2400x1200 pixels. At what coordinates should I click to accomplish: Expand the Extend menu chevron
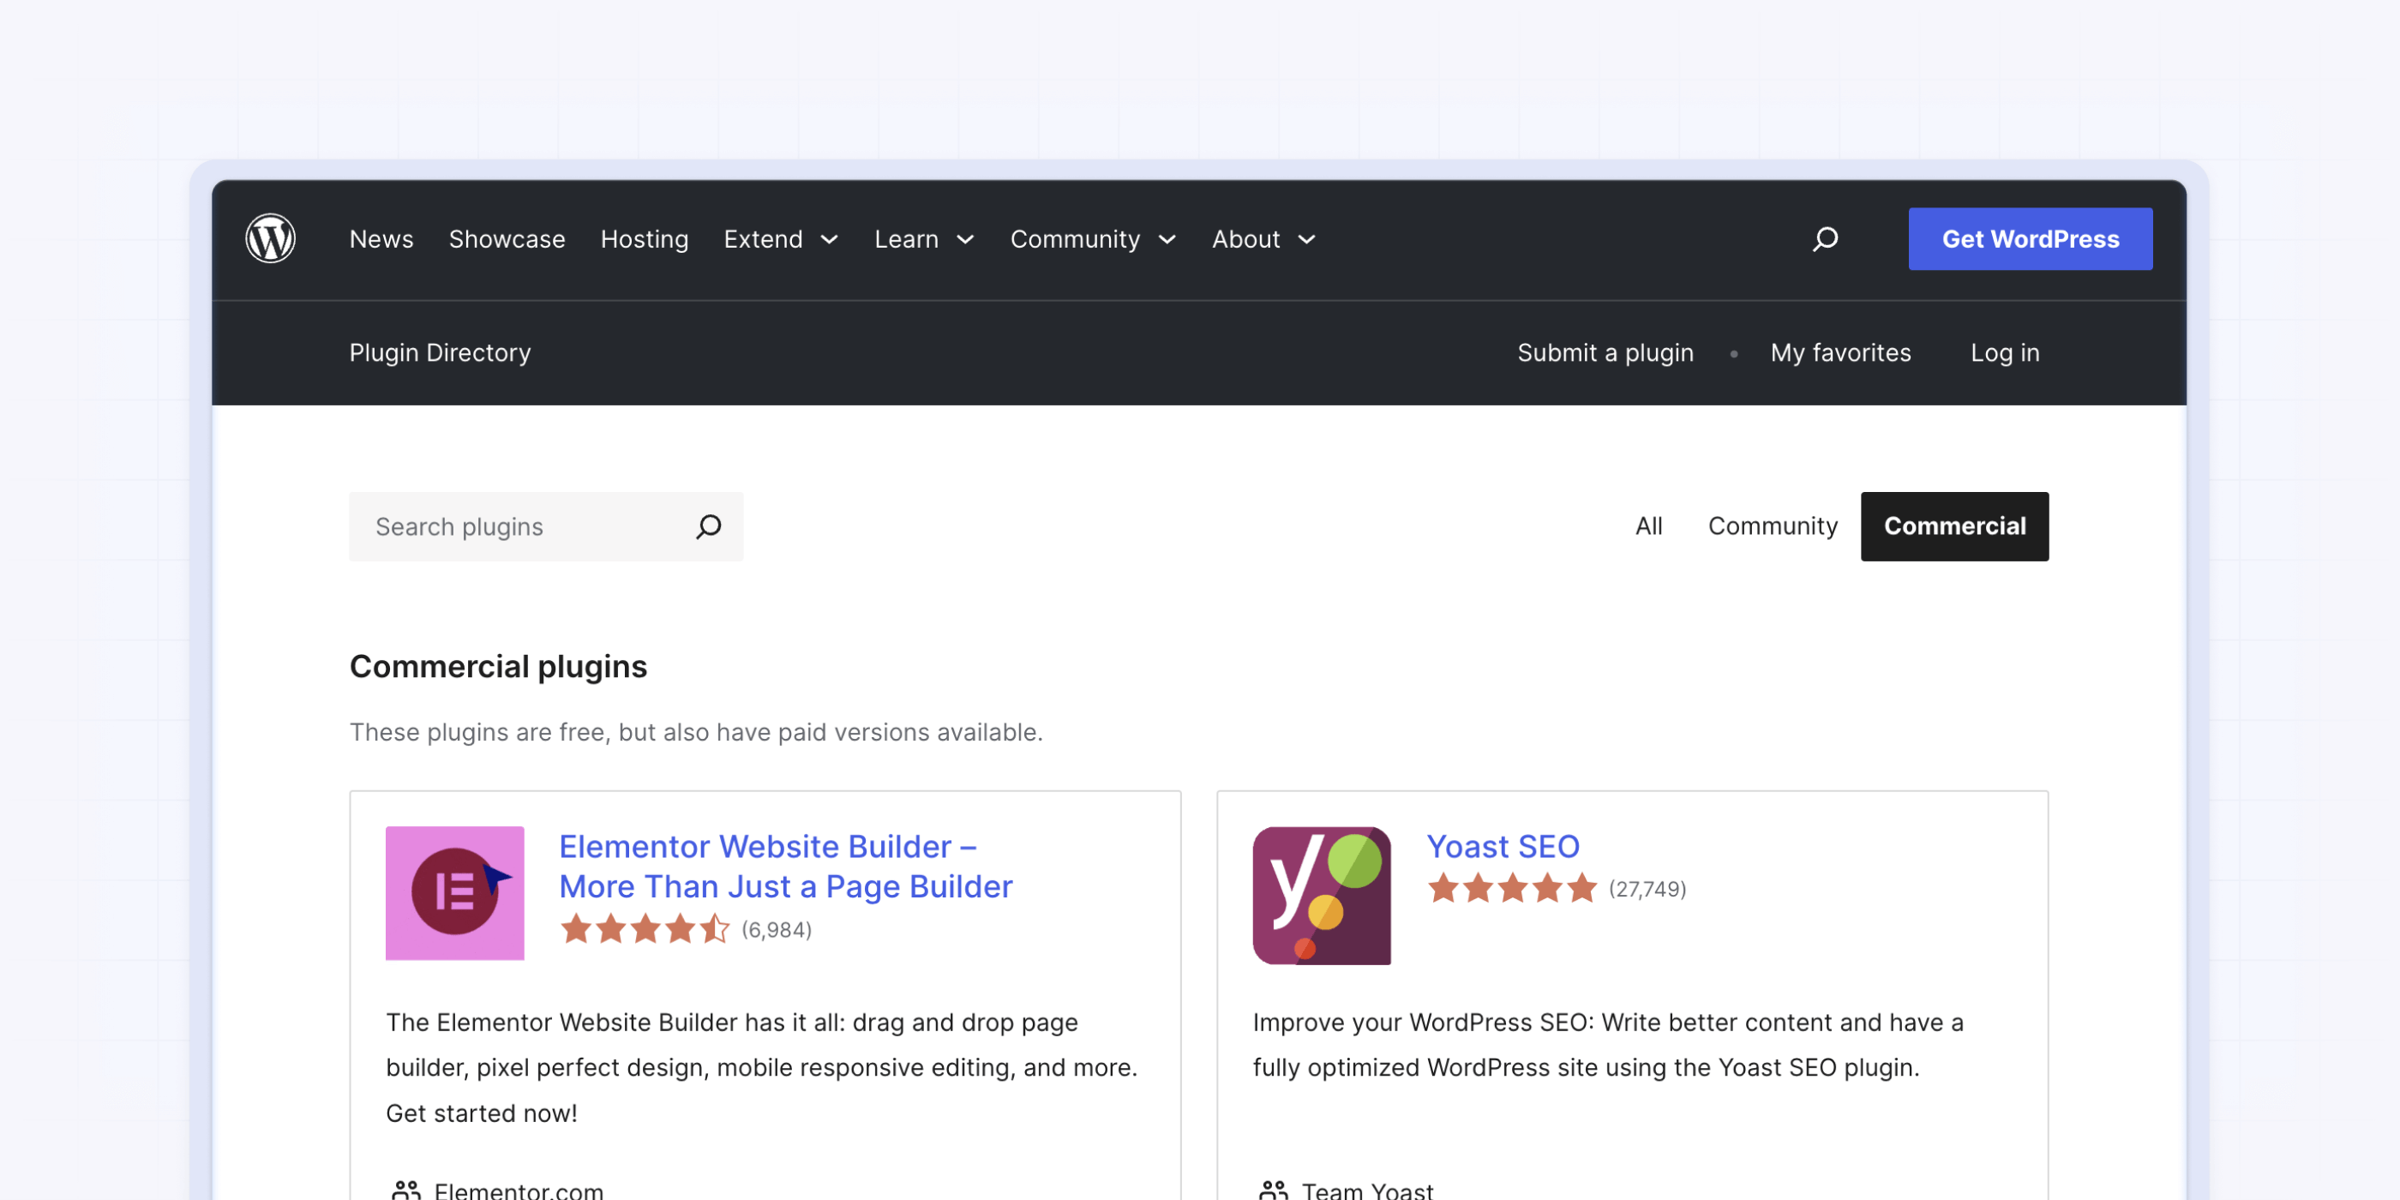(x=829, y=239)
